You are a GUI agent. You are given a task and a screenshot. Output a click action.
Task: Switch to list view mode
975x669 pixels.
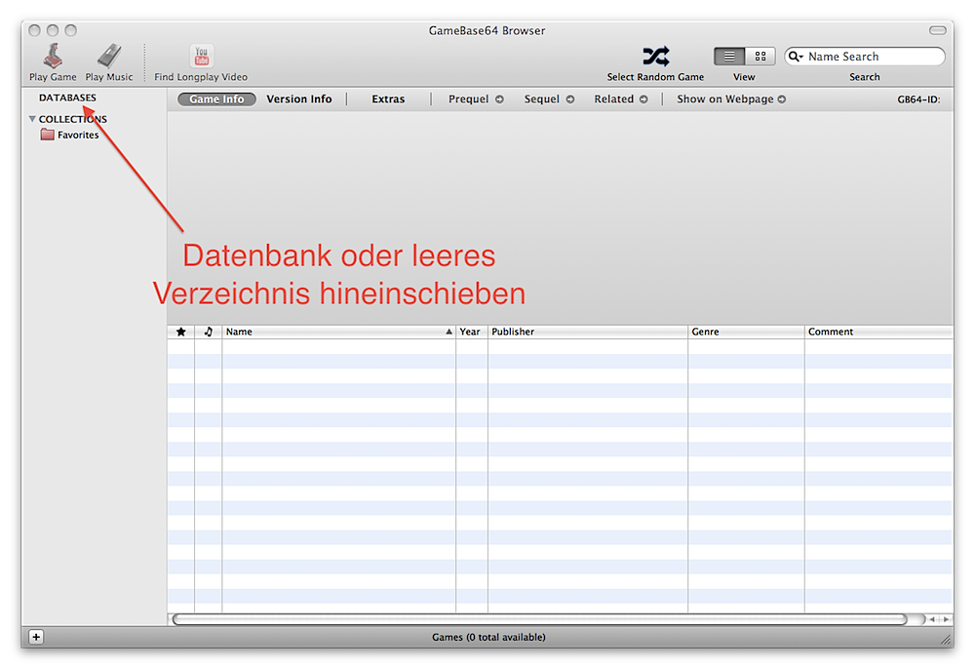(x=729, y=57)
